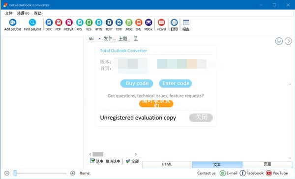Click the circled down-arrow button
Screen dimensions: 295x179
pyautogui.click(x=279, y=41)
